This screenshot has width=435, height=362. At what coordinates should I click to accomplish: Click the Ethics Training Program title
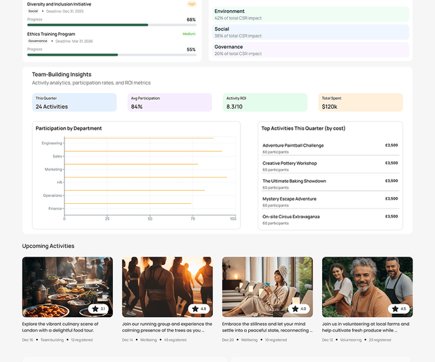(51, 34)
